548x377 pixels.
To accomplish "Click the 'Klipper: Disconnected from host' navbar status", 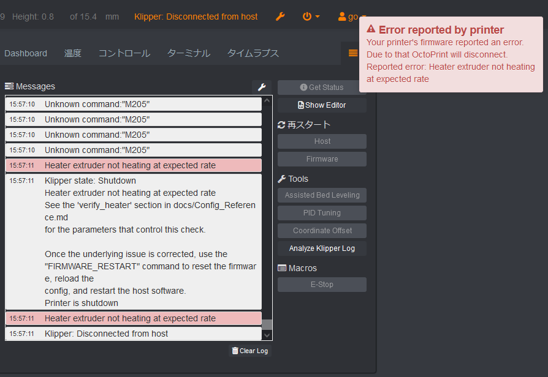I will pos(196,17).
